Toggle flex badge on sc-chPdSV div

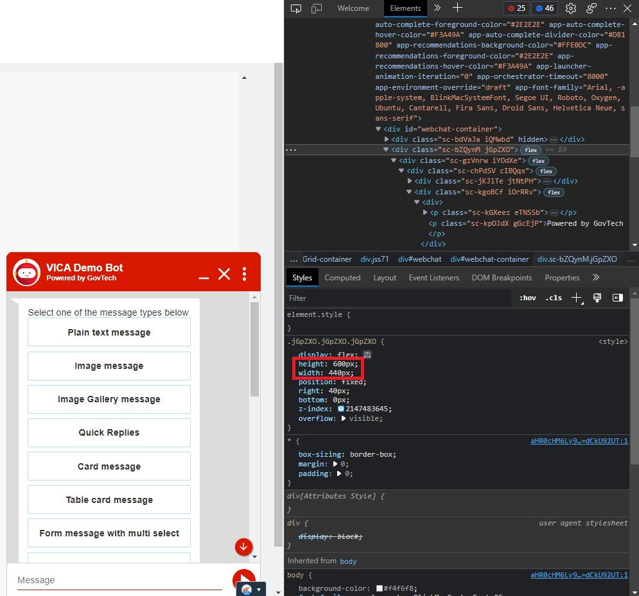click(x=546, y=171)
